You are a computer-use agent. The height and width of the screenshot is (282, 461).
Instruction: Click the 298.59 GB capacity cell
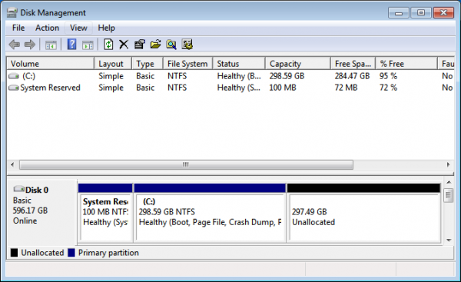point(287,76)
